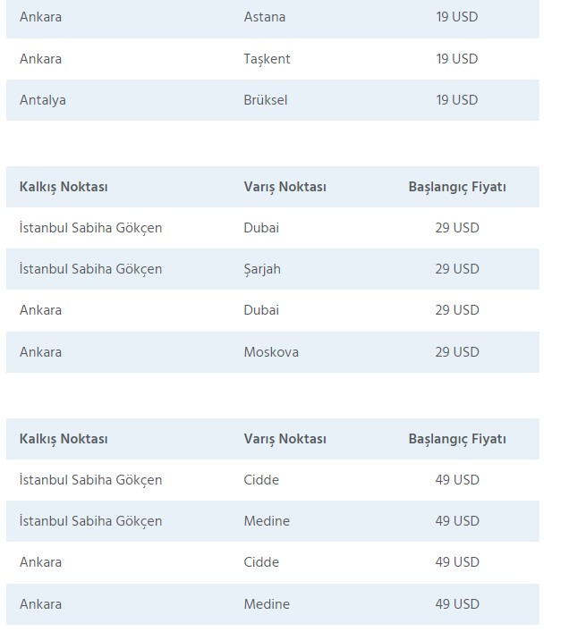Click the 19 USD price for Astana
569x632 pixels.
(457, 17)
